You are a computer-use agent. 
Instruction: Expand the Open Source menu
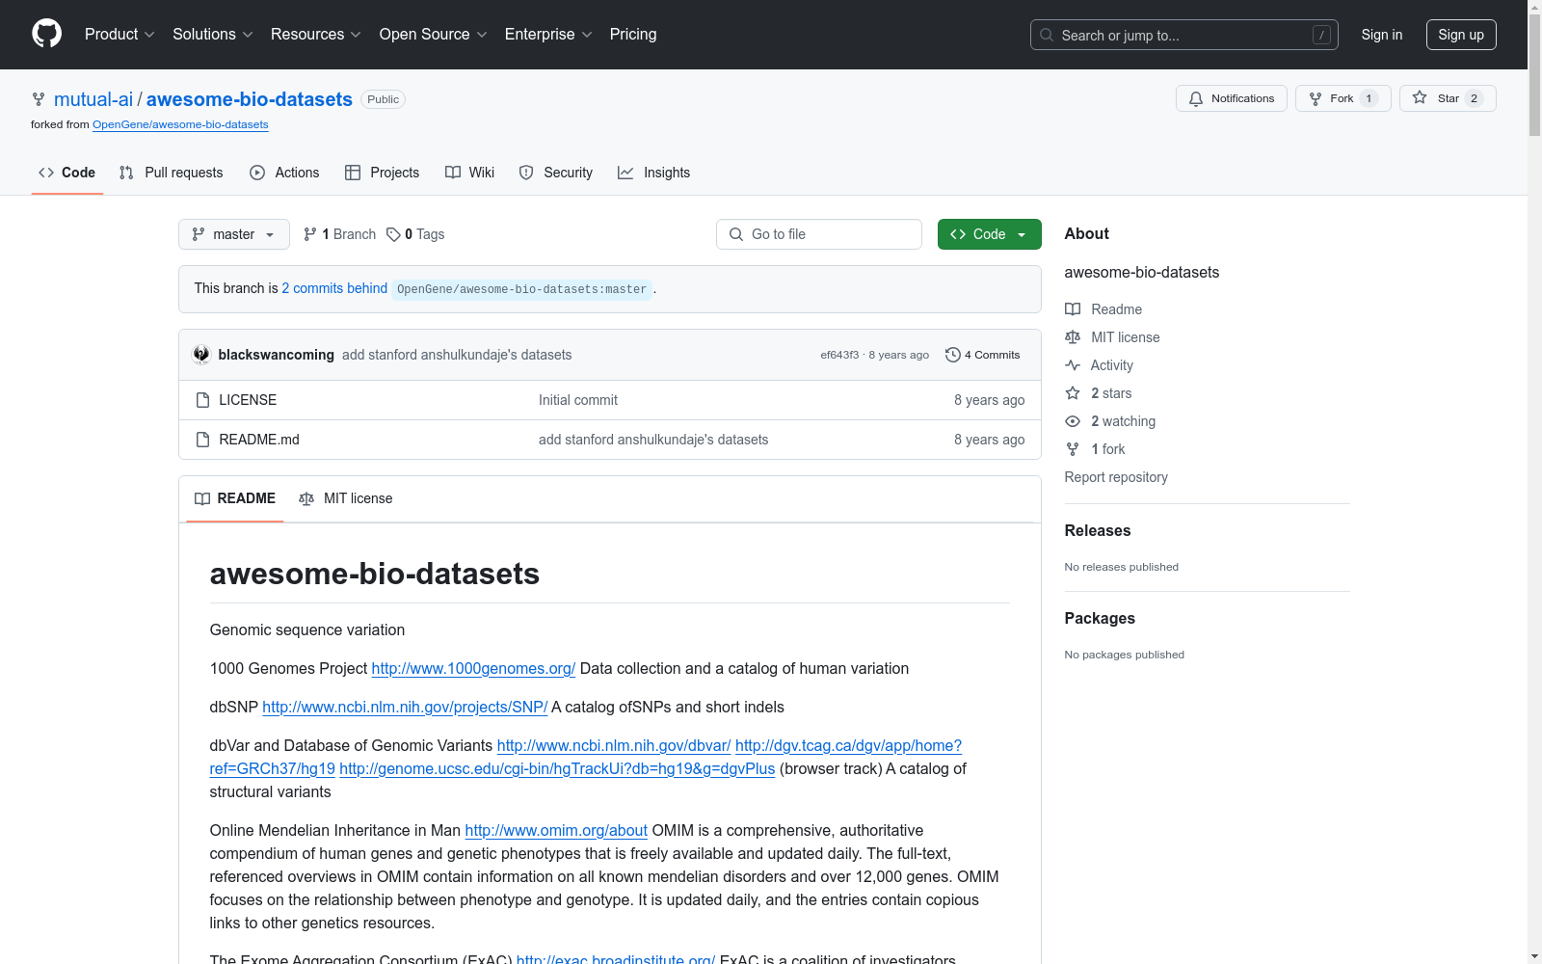pos(434,35)
